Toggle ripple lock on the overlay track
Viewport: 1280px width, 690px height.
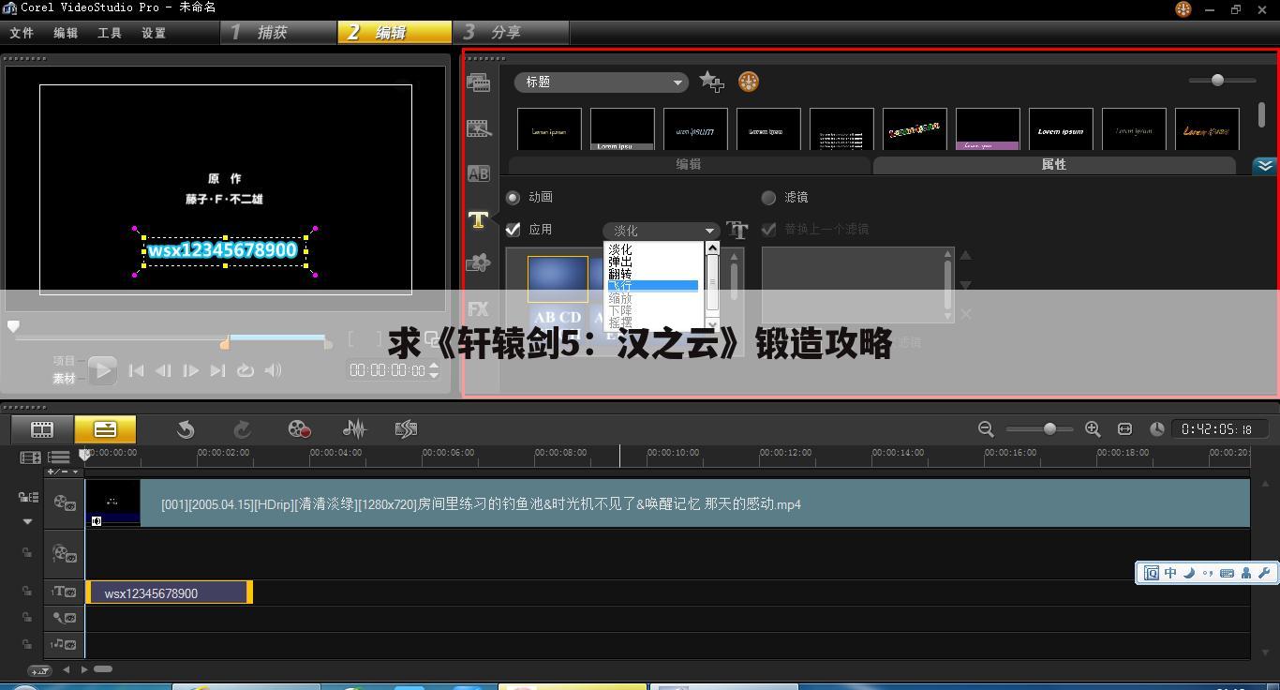click(27, 553)
